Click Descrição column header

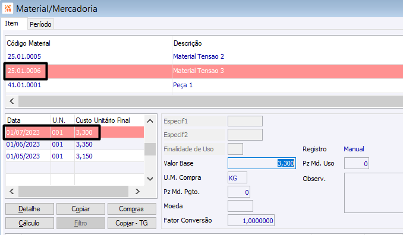(188, 43)
